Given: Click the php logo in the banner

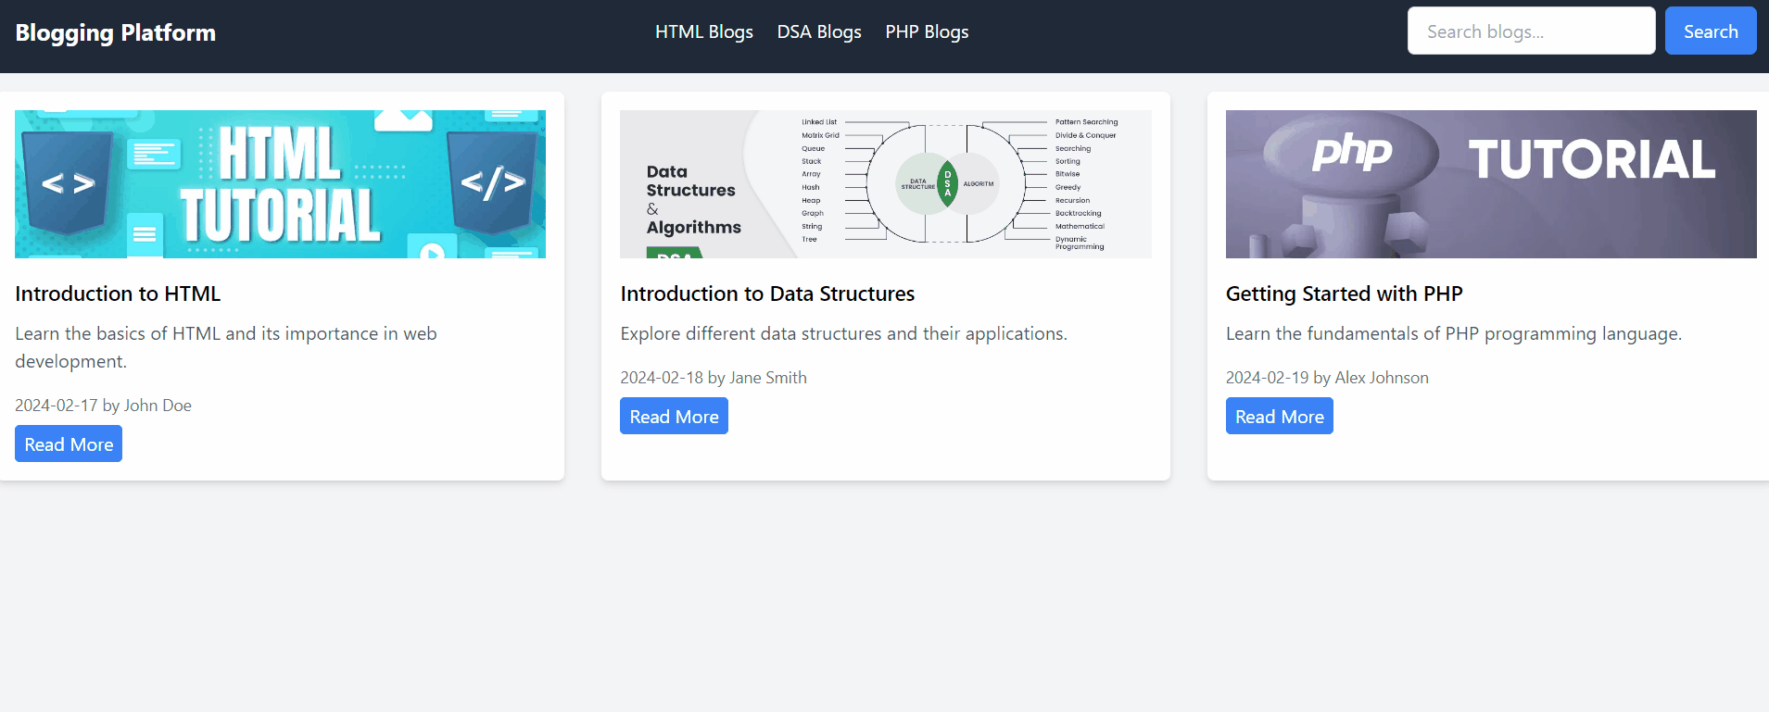Looking at the screenshot, I should pos(1351,153).
